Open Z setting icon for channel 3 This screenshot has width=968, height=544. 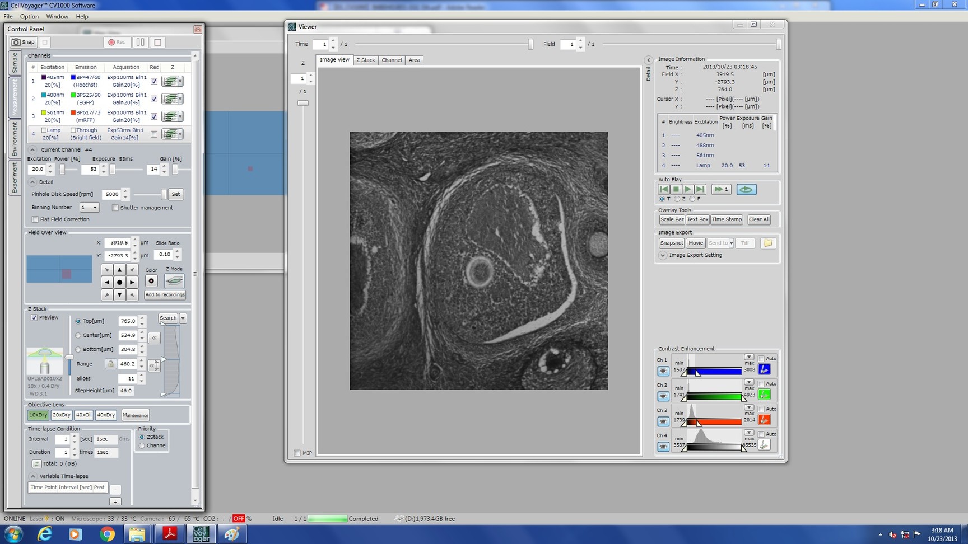[x=172, y=116]
